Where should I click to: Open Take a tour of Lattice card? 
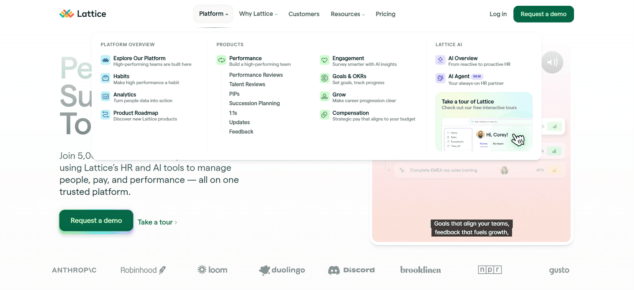pyautogui.click(x=484, y=122)
